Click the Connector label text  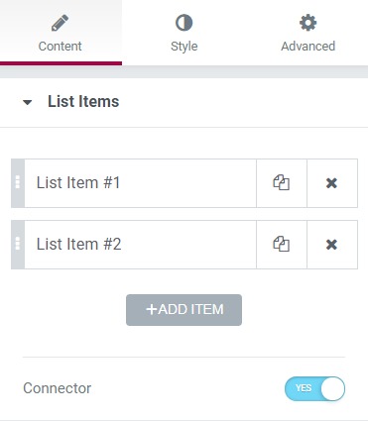(58, 388)
